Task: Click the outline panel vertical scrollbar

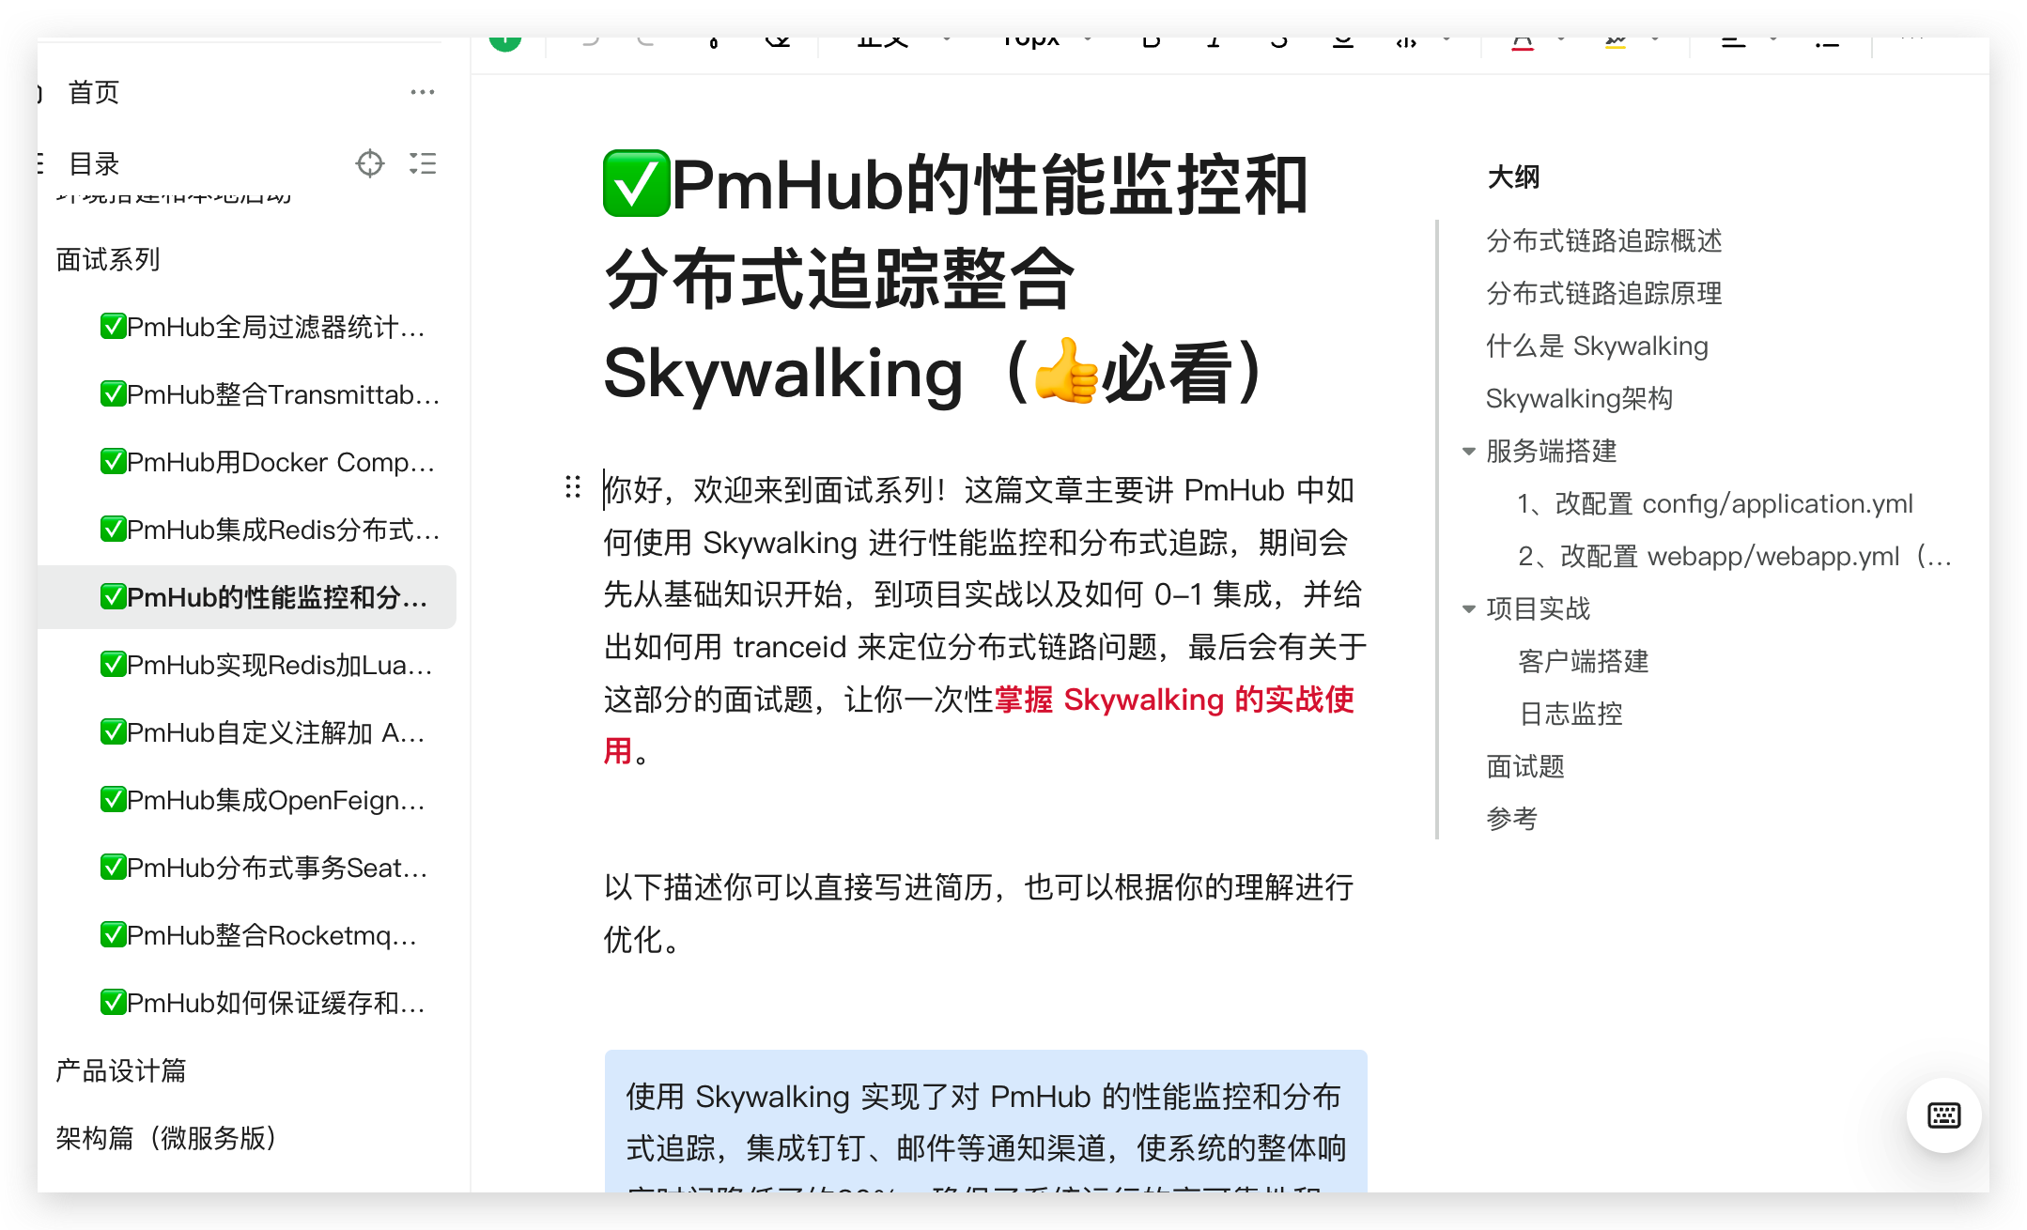Action: (1437, 530)
